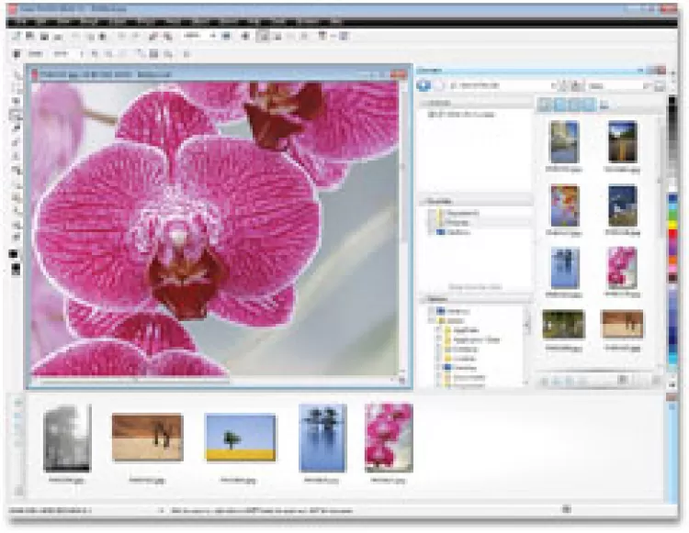This screenshot has width=689, height=533.
Task: Select the blue trees thumbnail in the tray
Action: pyautogui.click(x=322, y=438)
